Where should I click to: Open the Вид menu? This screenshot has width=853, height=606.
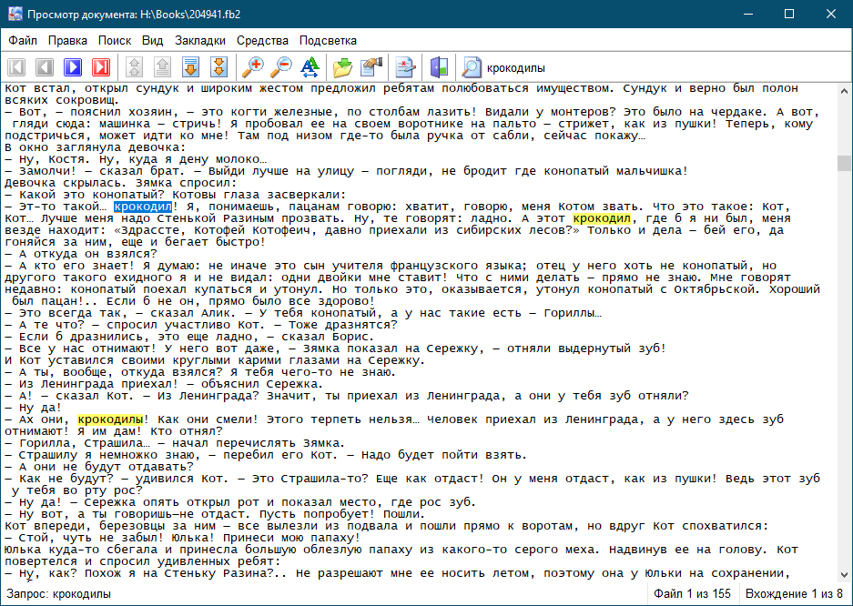click(x=153, y=40)
